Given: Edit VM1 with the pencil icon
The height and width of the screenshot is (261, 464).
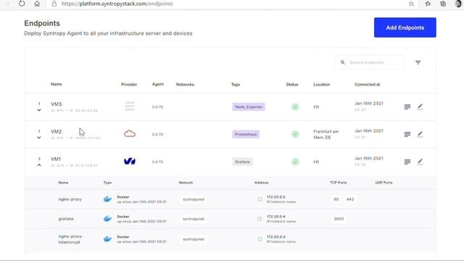Looking at the screenshot, I should click(x=420, y=162).
